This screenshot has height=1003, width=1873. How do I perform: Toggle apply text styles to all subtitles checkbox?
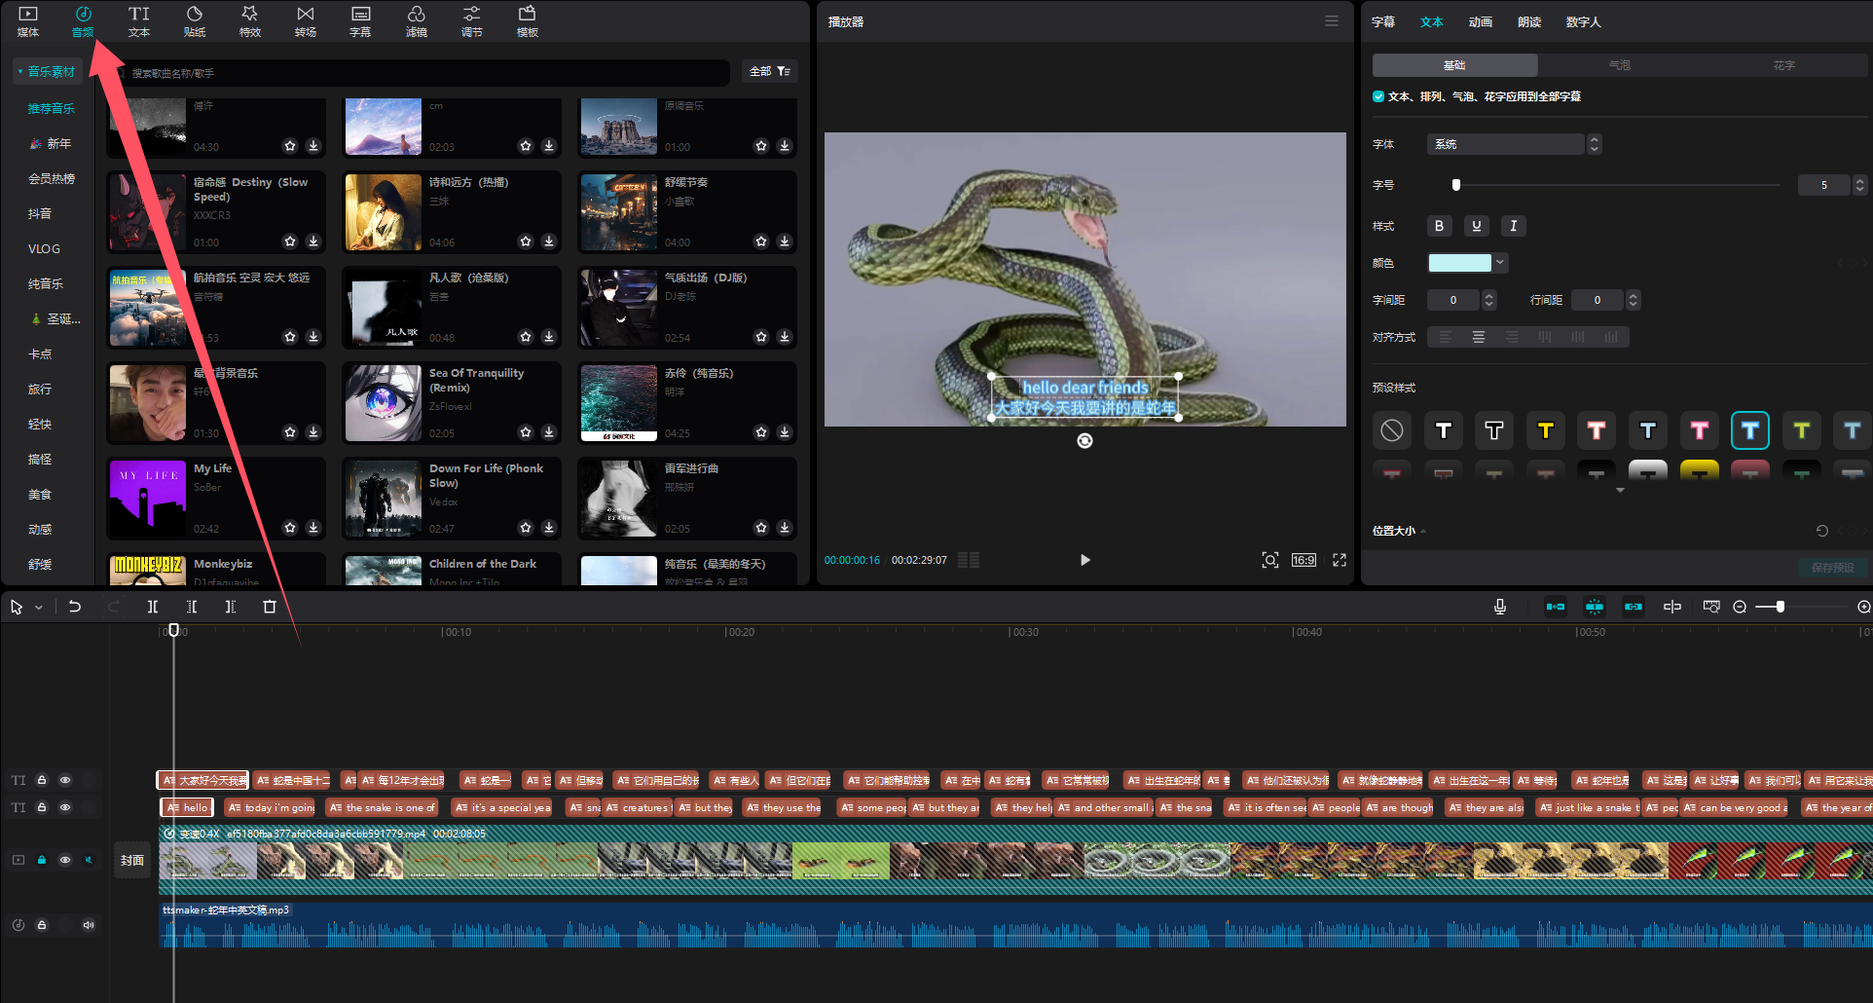click(1378, 96)
